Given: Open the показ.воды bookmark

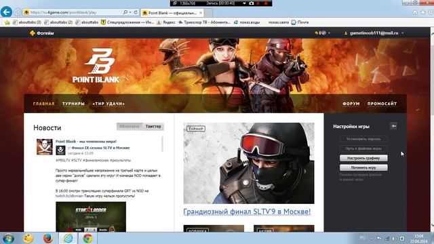Looking at the screenshot, I should click(247, 22).
